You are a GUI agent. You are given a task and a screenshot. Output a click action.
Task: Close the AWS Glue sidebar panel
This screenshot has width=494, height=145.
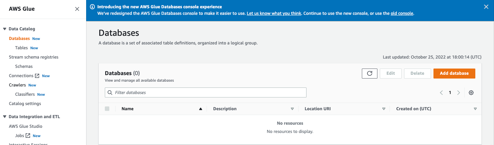pos(77,9)
